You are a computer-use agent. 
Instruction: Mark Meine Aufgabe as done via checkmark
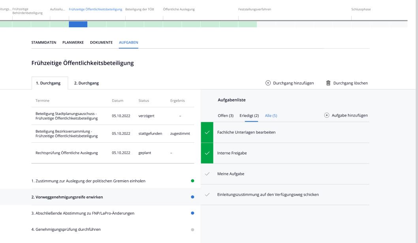click(207, 174)
